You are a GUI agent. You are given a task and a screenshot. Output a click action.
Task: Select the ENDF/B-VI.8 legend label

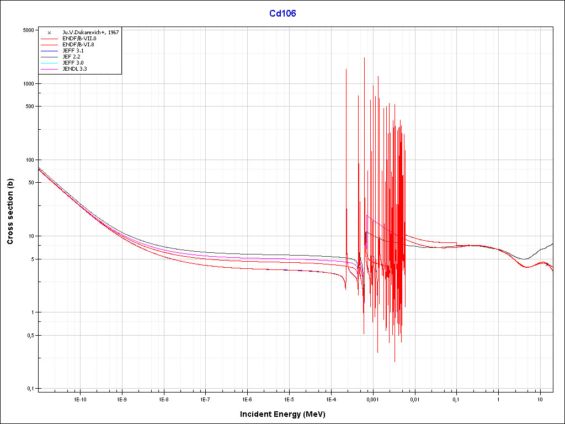[x=78, y=45]
